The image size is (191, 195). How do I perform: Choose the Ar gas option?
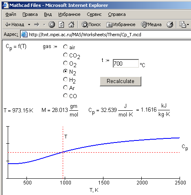(65, 88)
